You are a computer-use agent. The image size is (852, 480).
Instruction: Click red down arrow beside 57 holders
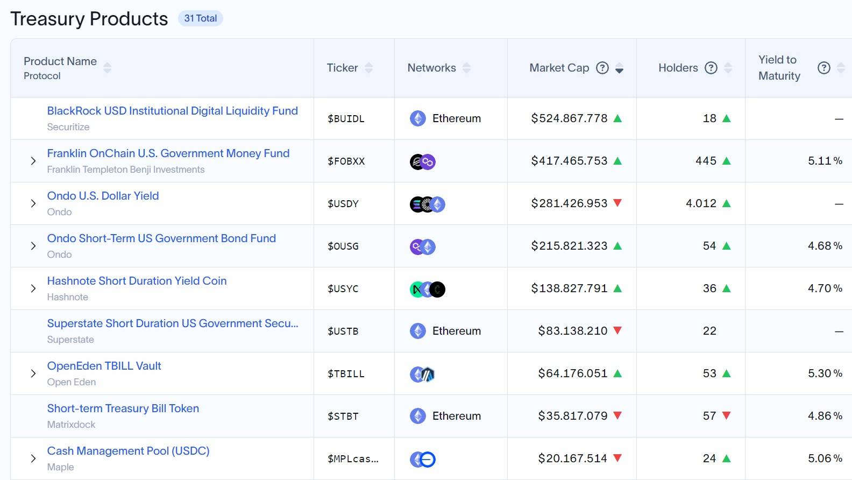coord(727,415)
